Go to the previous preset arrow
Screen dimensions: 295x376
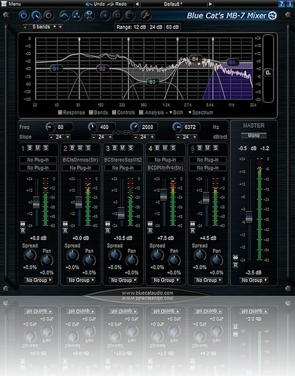(137, 4)
